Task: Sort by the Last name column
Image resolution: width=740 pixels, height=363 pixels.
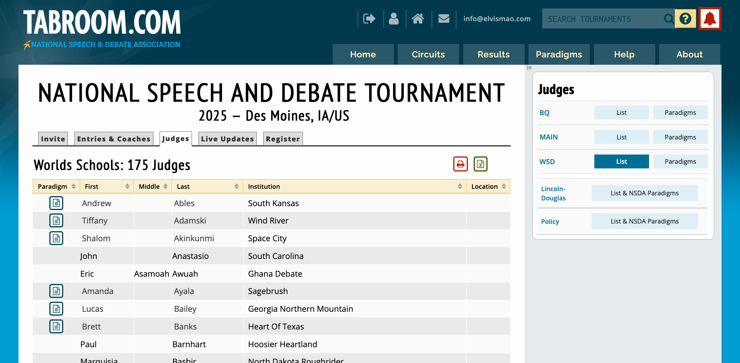Action: click(x=207, y=187)
